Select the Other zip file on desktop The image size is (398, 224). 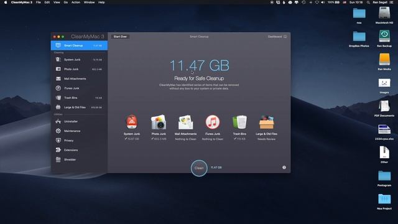pyautogui.click(x=384, y=152)
